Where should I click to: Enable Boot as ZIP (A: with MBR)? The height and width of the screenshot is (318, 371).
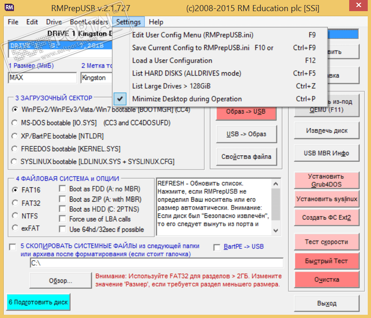pos(63,199)
